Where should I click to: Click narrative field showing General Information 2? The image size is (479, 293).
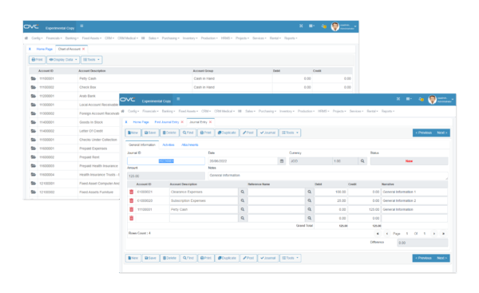point(414,200)
